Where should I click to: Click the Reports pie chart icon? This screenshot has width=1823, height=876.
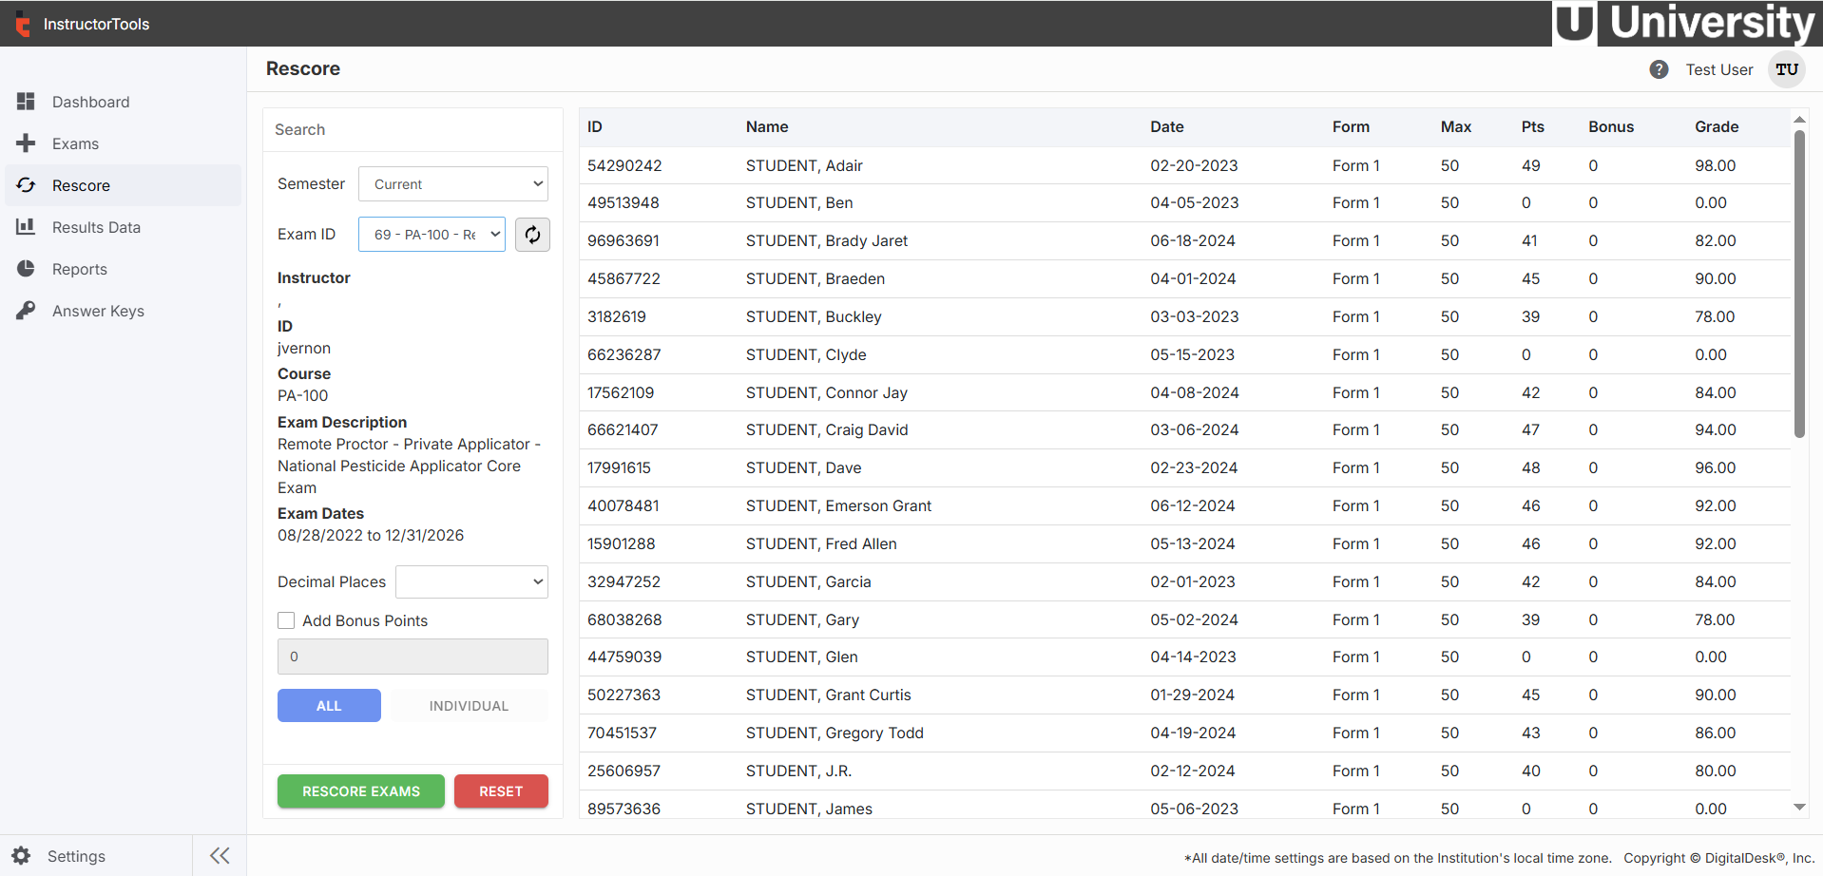pyautogui.click(x=26, y=269)
